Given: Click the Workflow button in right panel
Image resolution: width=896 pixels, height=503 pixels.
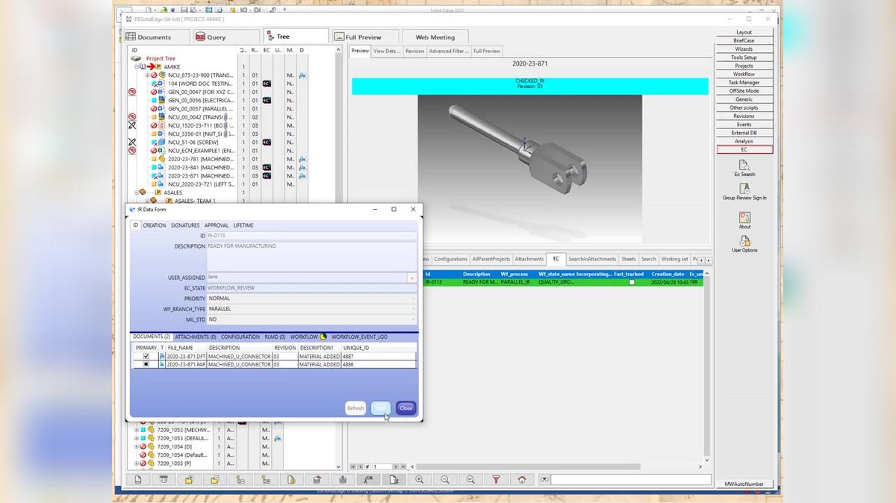Looking at the screenshot, I should click(744, 74).
